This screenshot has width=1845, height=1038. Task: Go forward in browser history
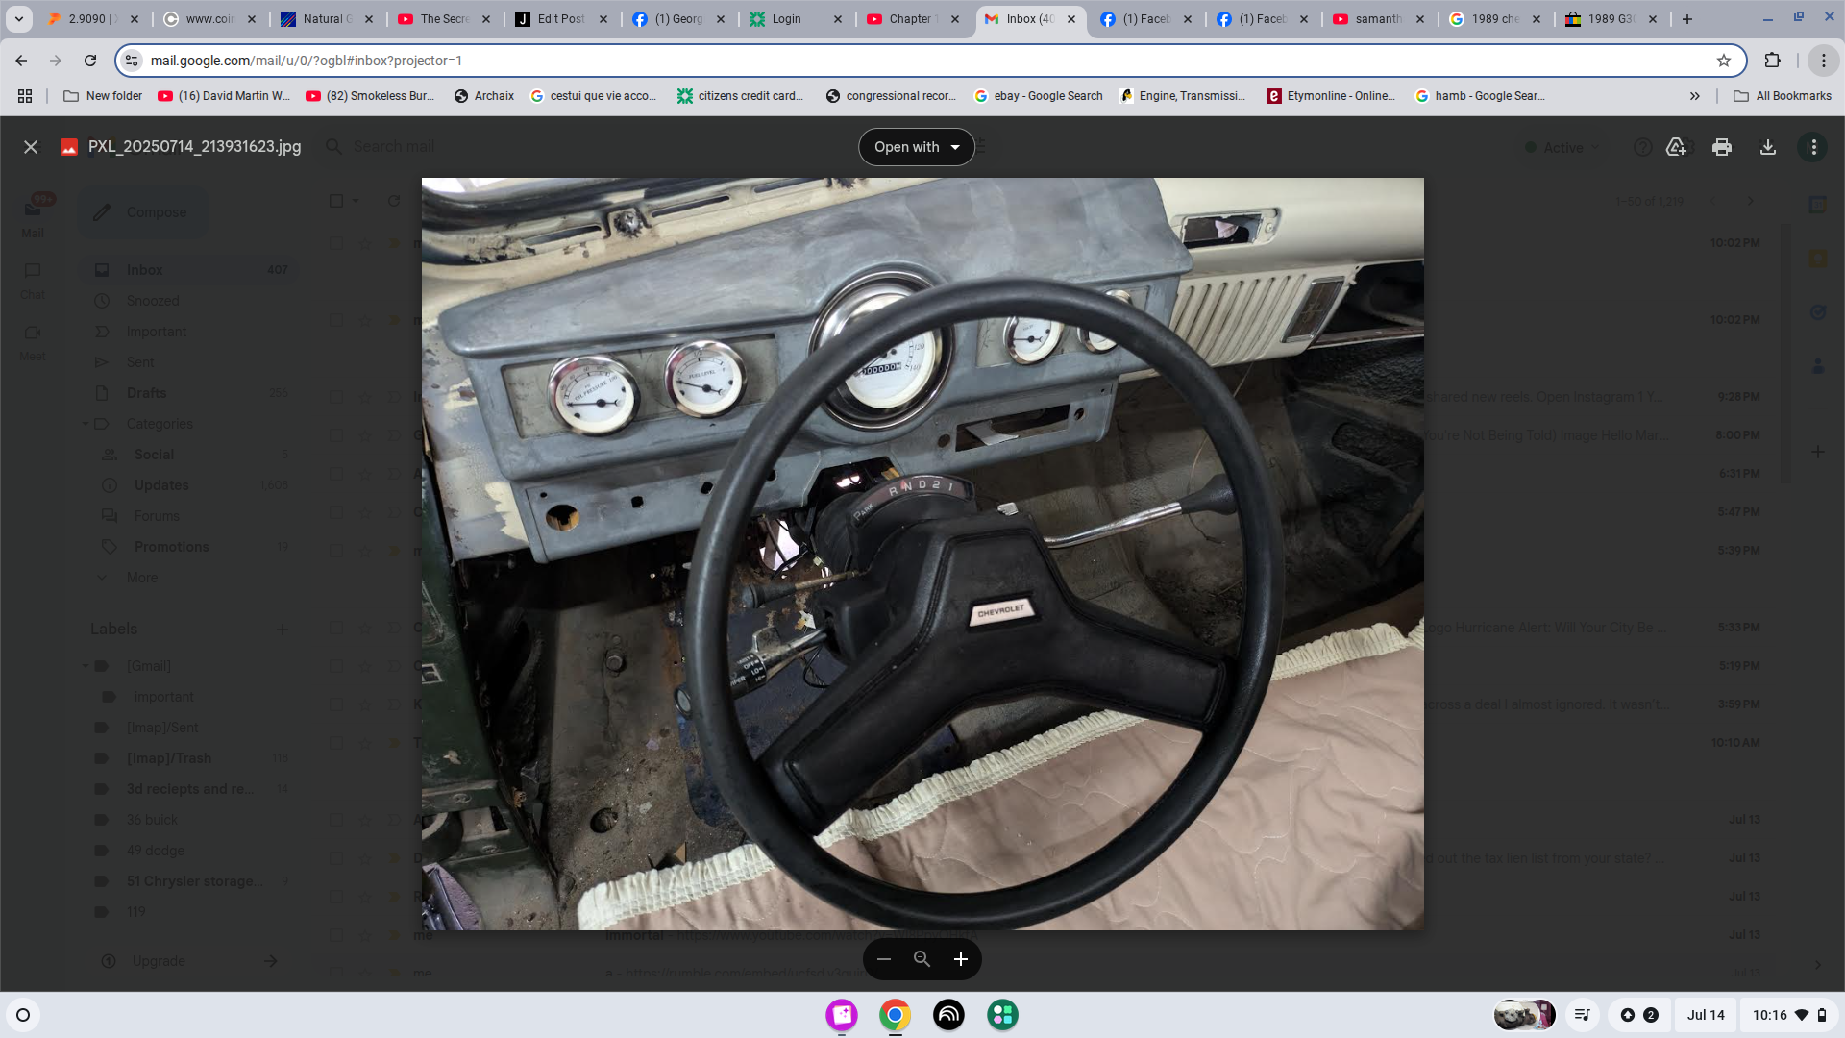56,61
